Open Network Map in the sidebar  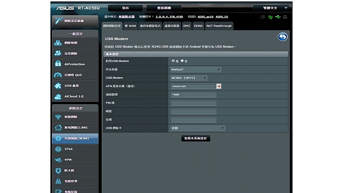pyautogui.click(x=75, y=43)
